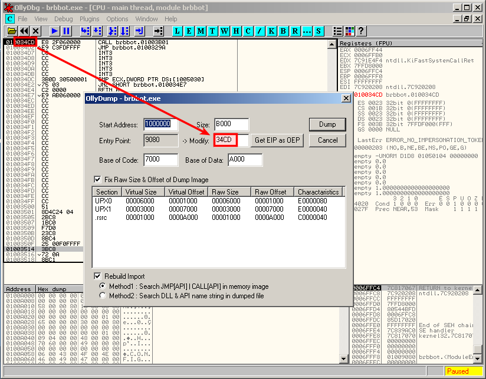
Task: Open the Call stack K icon
Action: pos(271,31)
